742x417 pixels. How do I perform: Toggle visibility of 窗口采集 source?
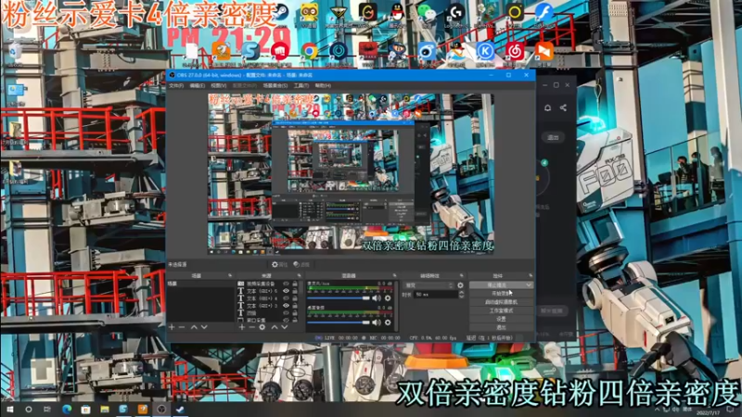pyautogui.click(x=286, y=320)
